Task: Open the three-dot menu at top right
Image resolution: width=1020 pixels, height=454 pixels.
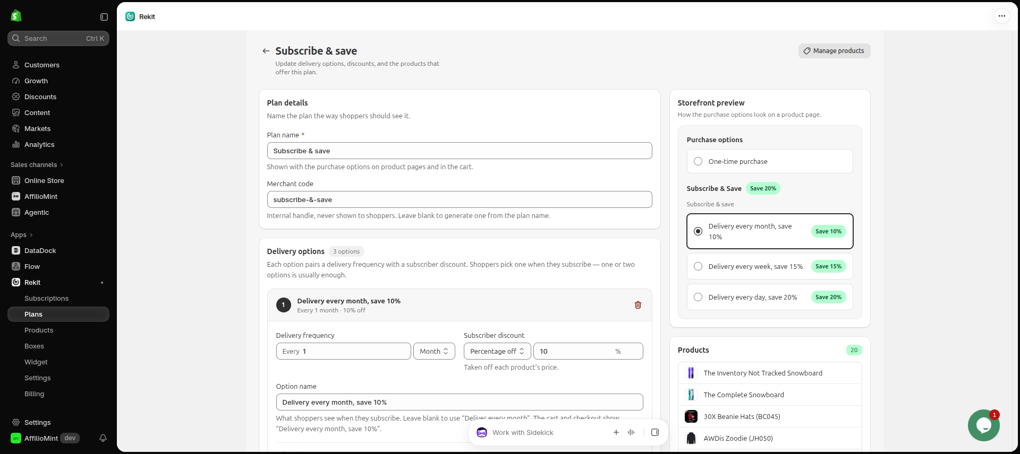Action: pos(1001,16)
